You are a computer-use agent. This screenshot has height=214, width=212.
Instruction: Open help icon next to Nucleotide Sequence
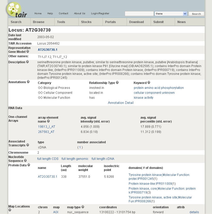click(25, 161)
